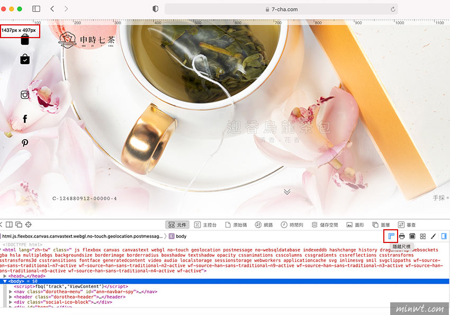
Task: Click the C-124880912-00000-4 text
Action: coord(84,198)
